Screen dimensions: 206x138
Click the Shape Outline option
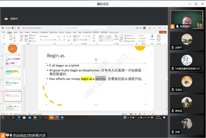click(130, 38)
